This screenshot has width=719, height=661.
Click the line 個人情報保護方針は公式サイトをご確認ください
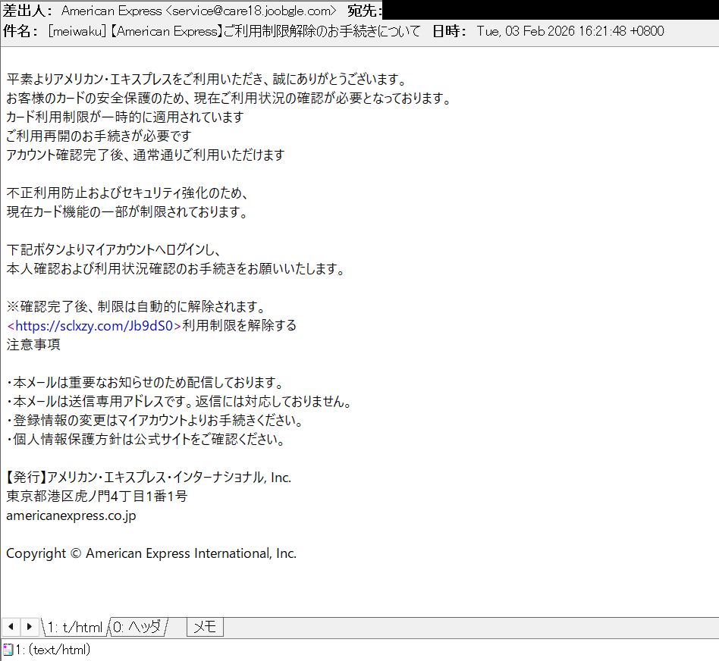[146, 440]
